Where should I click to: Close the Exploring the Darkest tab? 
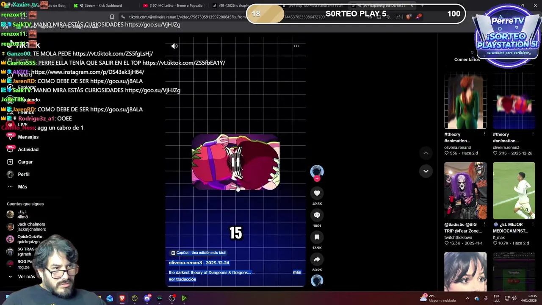(x=412, y=6)
